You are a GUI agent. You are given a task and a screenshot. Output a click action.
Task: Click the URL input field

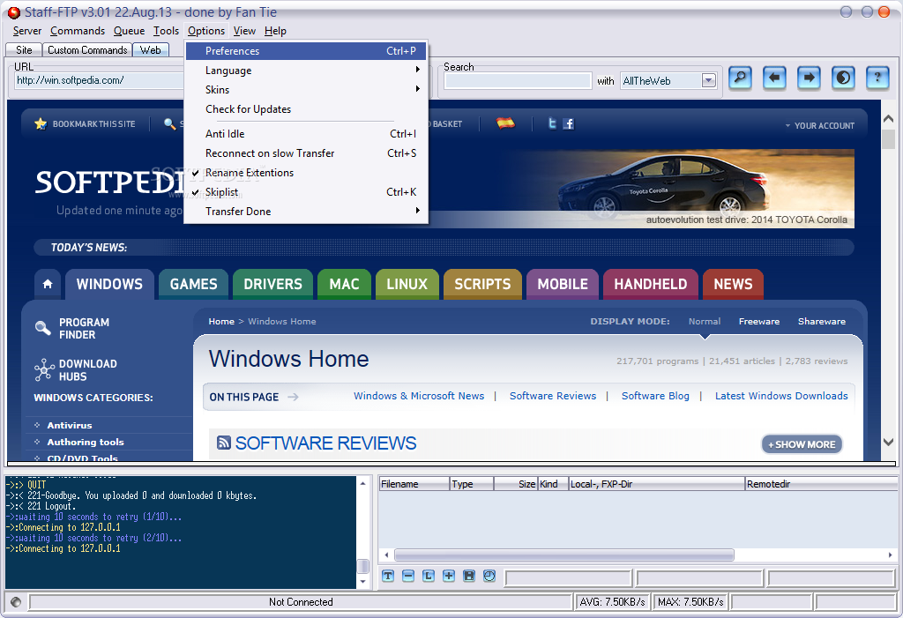tap(99, 80)
